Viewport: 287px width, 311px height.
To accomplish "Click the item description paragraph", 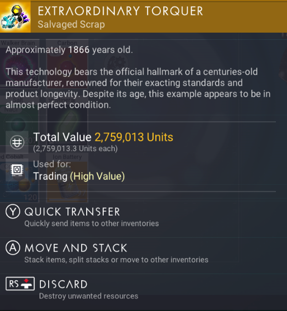I will pyautogui.click(x=138, y=88).
